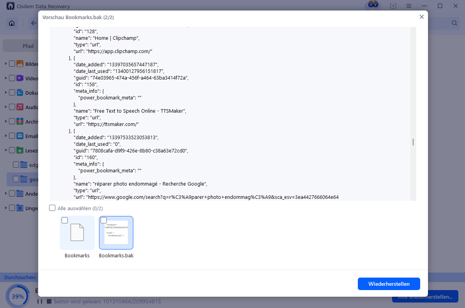Check the edge folder checkbox
The image size is (465, 308).
16,165
